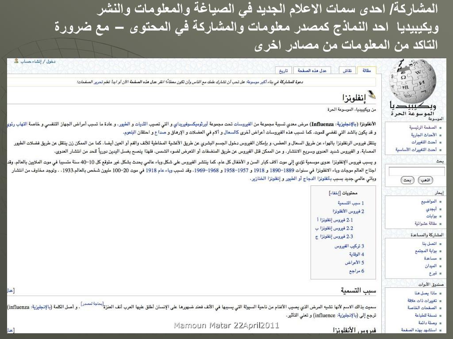The height and width of the screenshot is (339, 453).
Task: Open the المواضيع sidebar link
Action: (429, 201)
